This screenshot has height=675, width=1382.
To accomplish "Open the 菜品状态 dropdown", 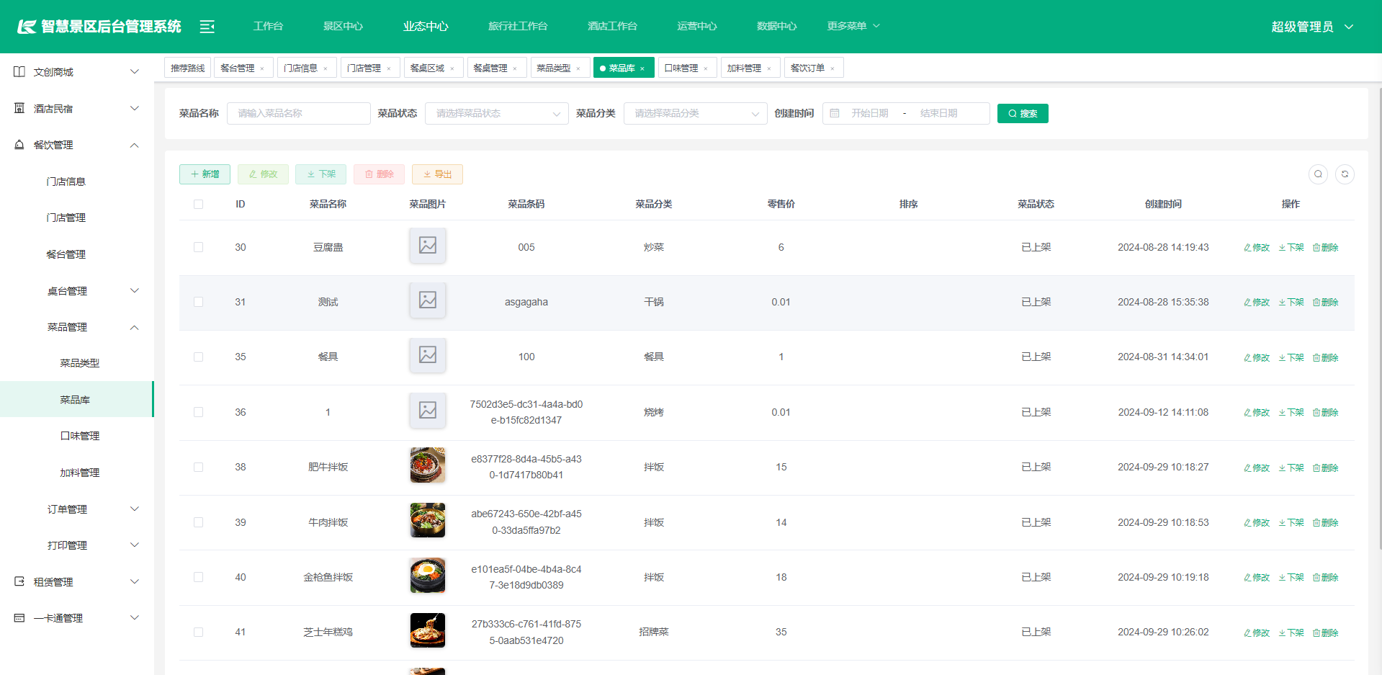I will [x=497, y=113].
